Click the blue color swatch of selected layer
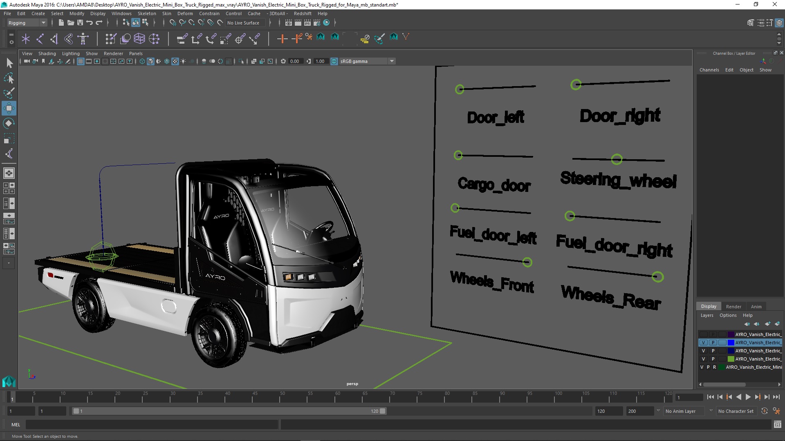The width and height of the screenshot is (785, 441). [731, 343]
